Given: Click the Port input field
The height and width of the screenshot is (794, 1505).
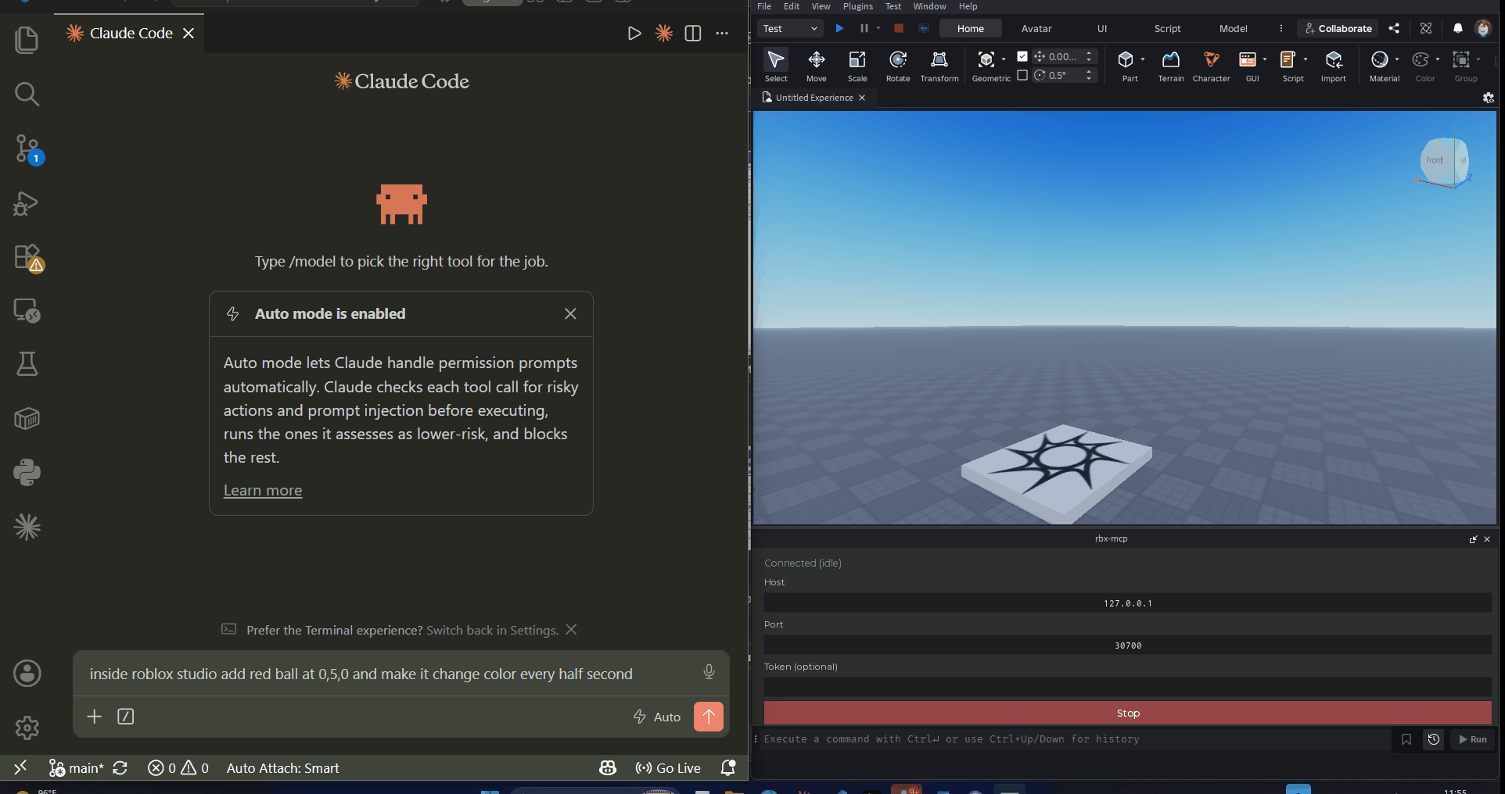Looking at the screenshot, I should pyautogui.click(x=1128, y=646).
